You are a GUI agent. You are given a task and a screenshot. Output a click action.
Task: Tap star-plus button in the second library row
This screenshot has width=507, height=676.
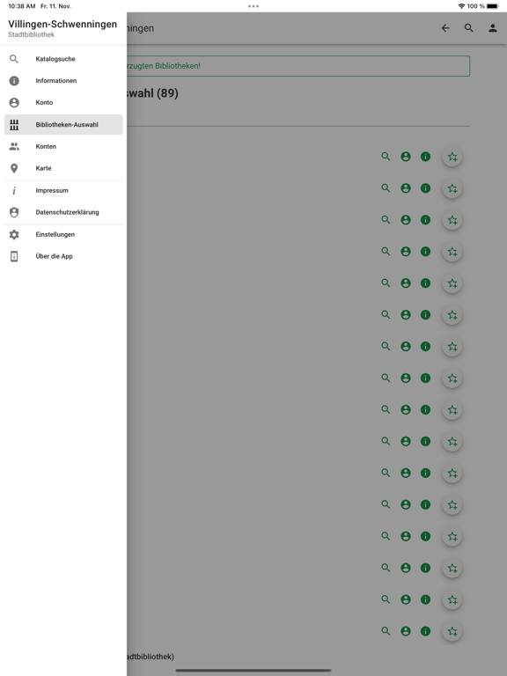(x=452, y=188)
